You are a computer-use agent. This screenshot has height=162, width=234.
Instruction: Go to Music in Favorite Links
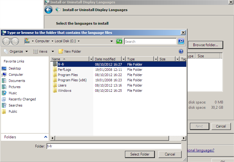pyautogui.click(x=13, y=93)
